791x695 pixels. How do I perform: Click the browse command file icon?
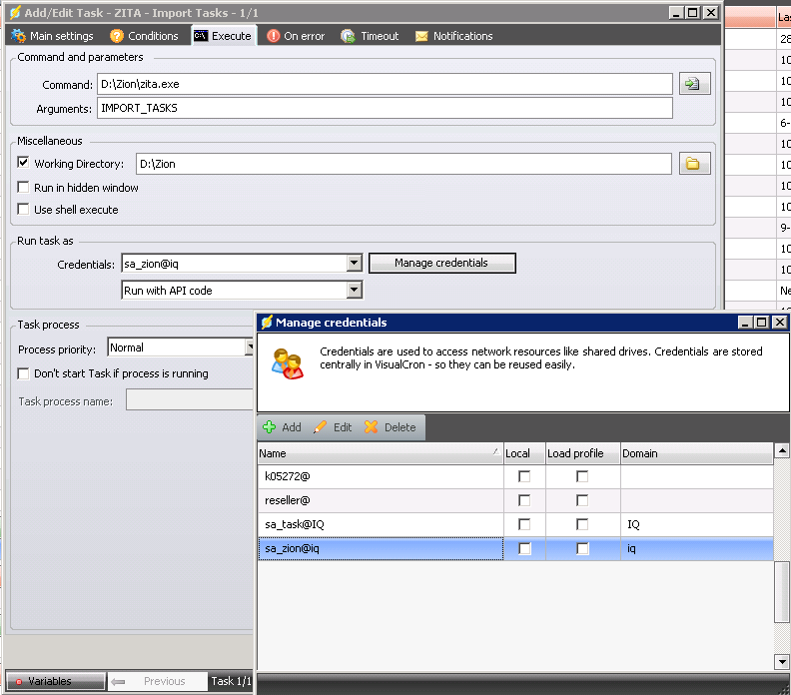pyautogui.click(x=693, y=84)
